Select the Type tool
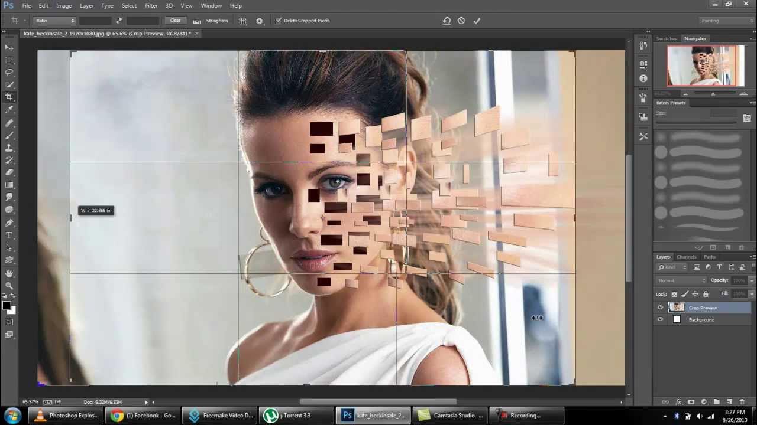Viewport: 757px width, 425px height. tap(9, 235)
